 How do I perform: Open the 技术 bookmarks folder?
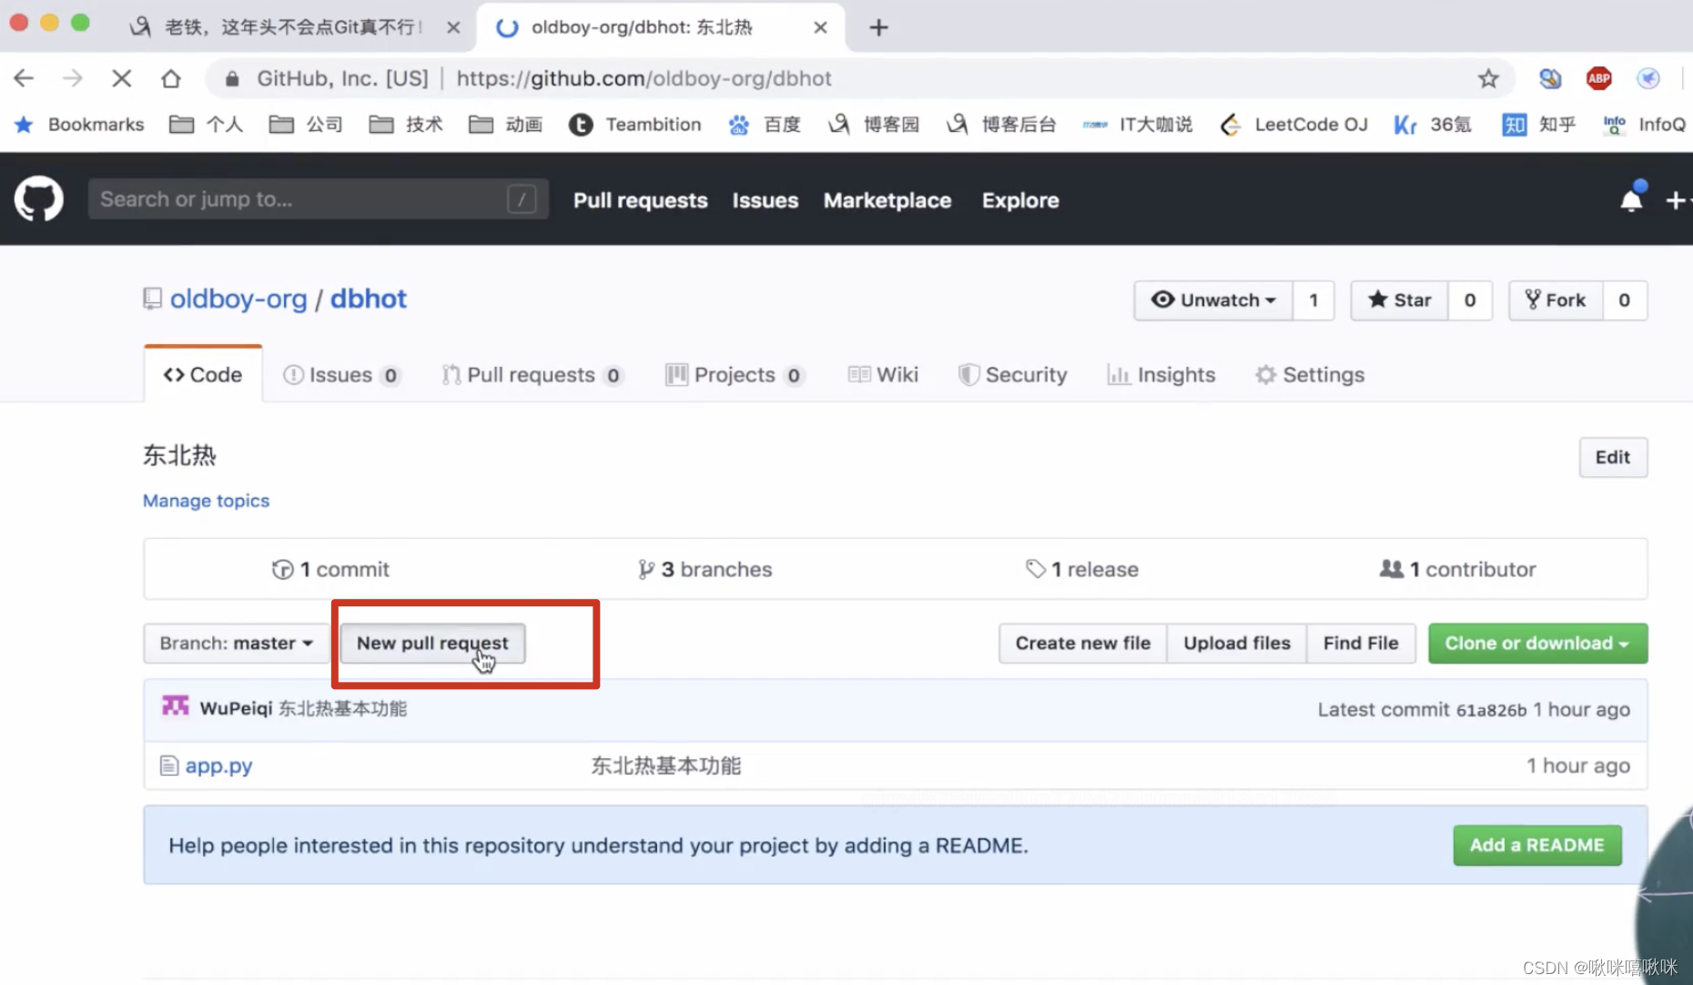[406, 124]
